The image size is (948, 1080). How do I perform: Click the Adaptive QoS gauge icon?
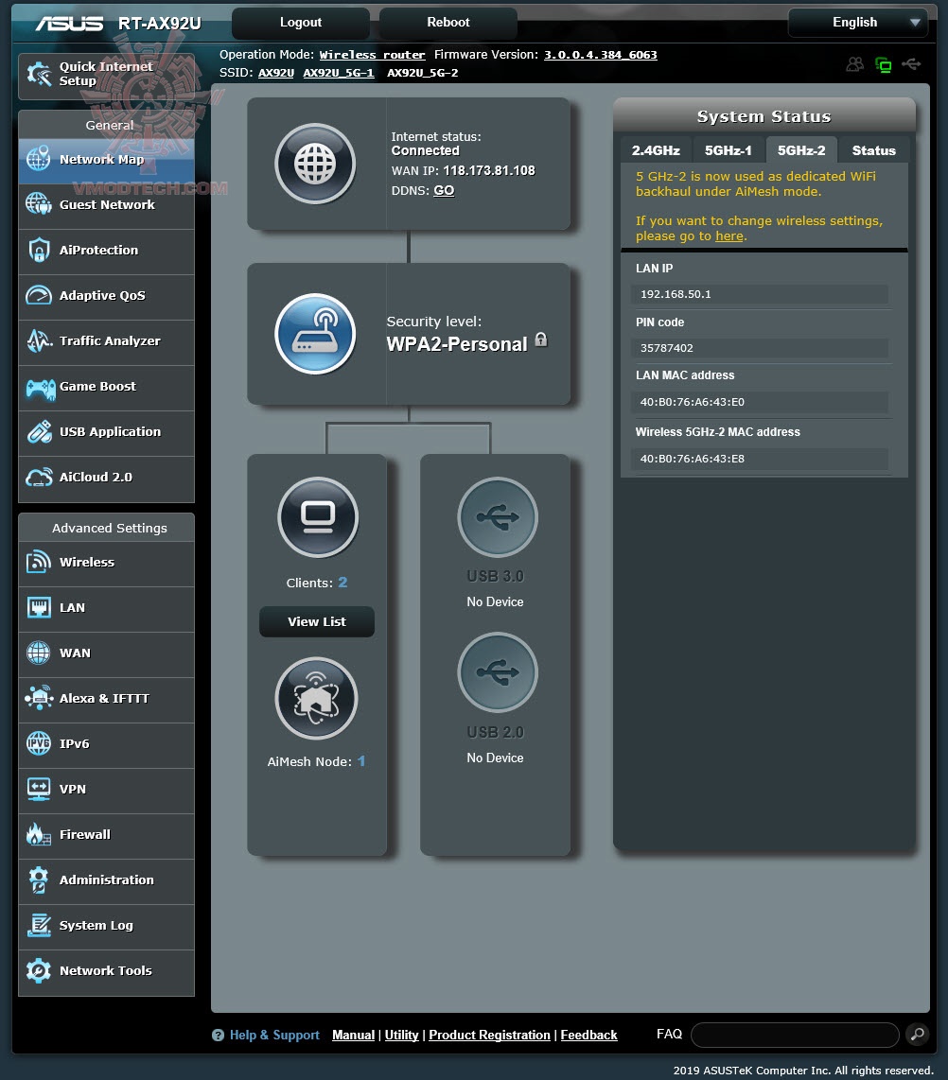[x=39, y=295]
